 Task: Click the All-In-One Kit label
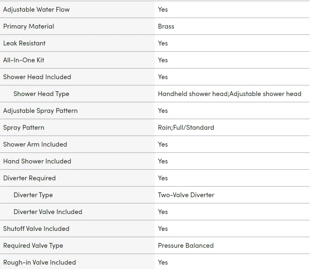point(24,60)
